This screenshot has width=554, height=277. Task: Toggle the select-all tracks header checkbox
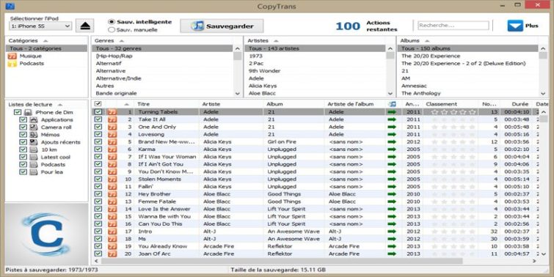point(98,104)
